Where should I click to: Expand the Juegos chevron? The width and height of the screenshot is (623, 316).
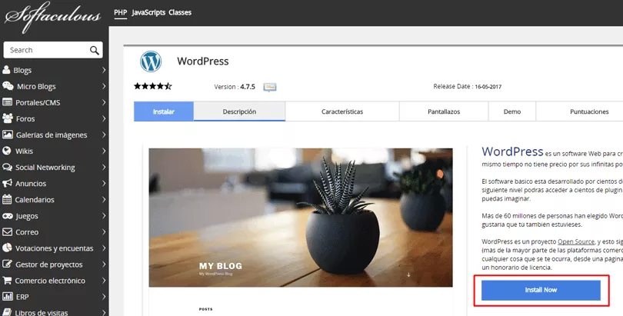[x=104, y=215]
